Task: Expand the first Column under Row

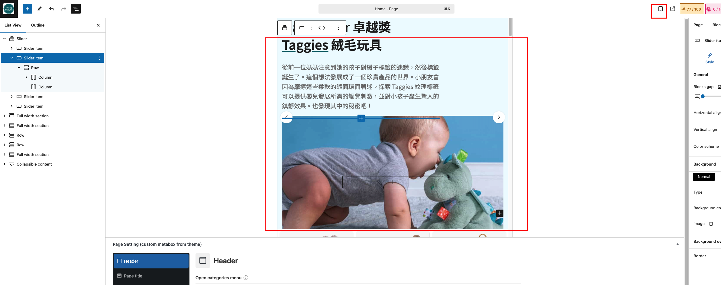Action: pos(26,77)
